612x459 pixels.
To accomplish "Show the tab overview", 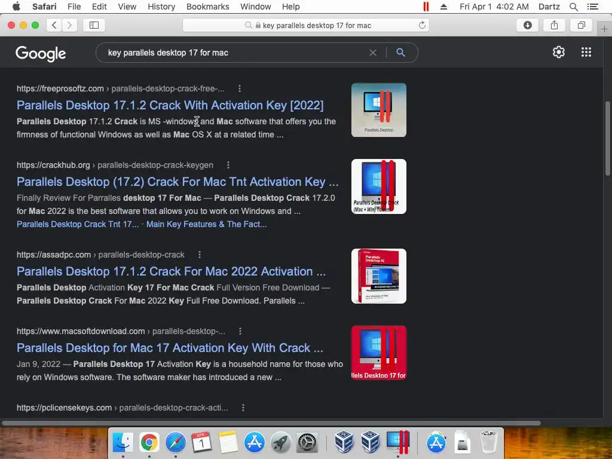I will click(x=581, y=25).
